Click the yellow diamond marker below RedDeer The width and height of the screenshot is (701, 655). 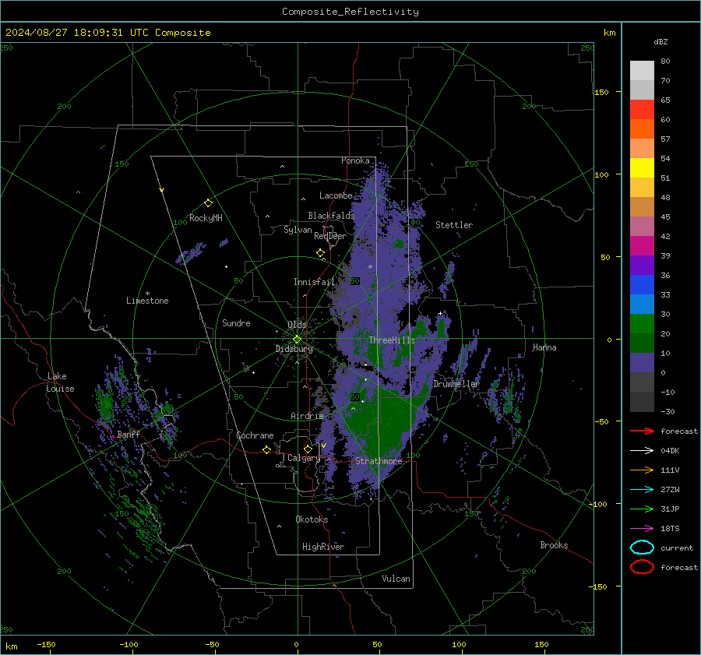[x=321, y=253]
